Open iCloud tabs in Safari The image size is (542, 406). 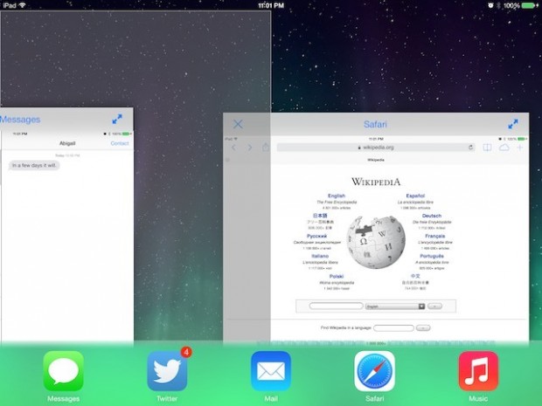click(x=504, y=148)
